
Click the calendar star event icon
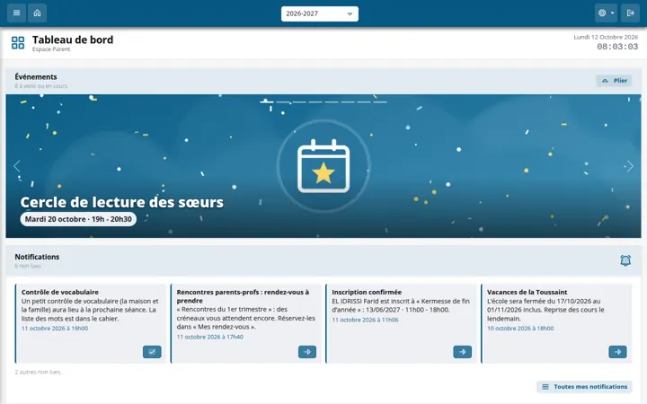coord(323,166)
